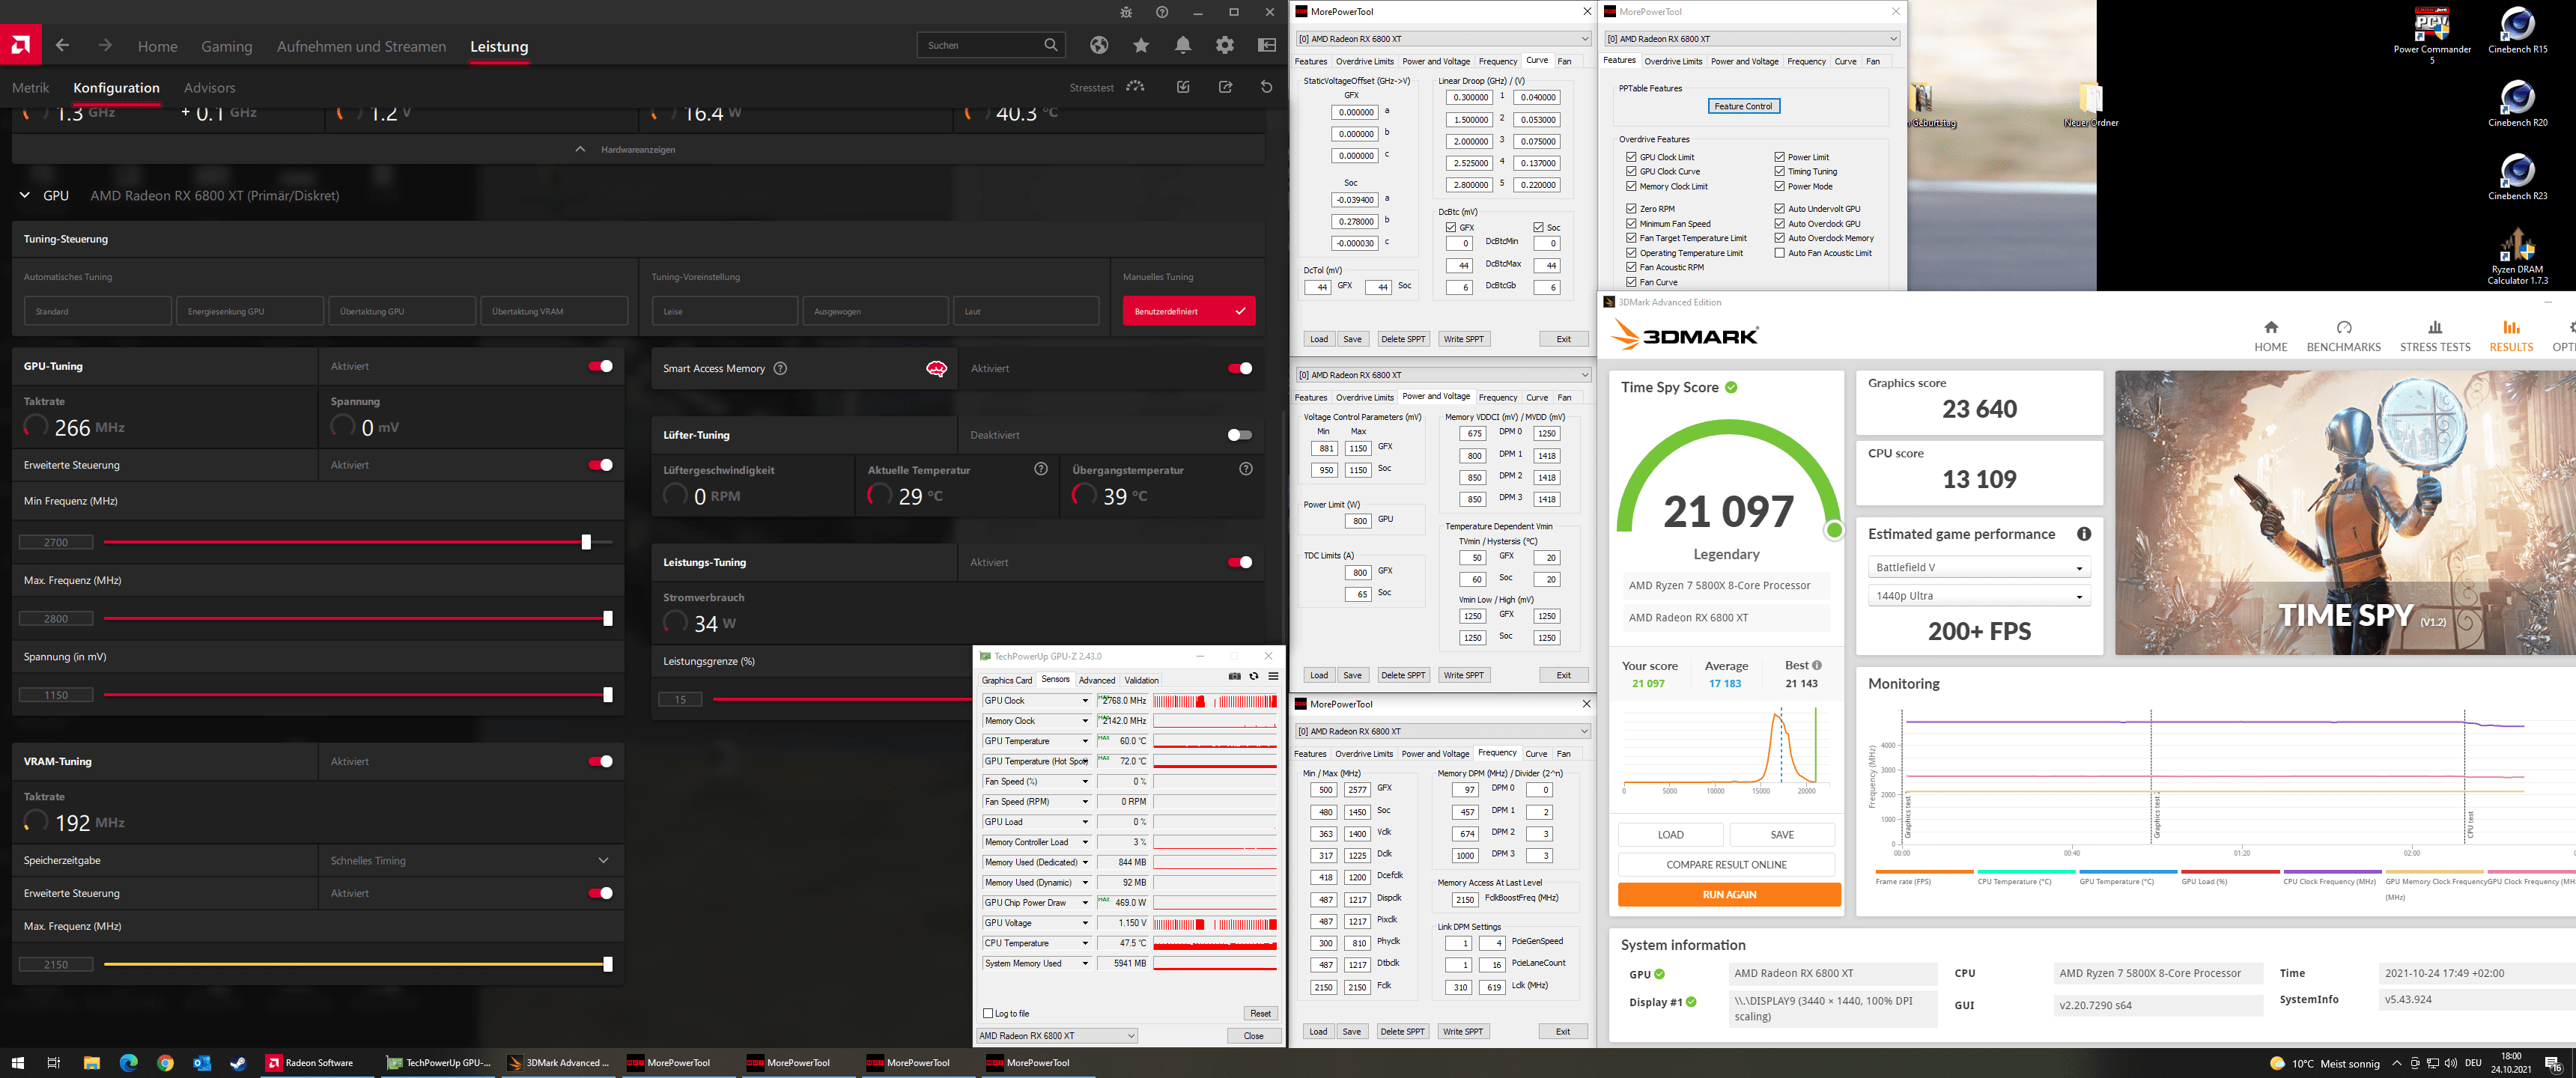Viewport: 2576px width, 1078px height.
Task: Open the bug report tool icon
Action: click(1126, 12)
